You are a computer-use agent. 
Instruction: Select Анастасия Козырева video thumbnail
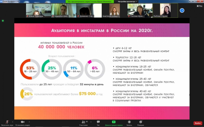pos(114,10)
